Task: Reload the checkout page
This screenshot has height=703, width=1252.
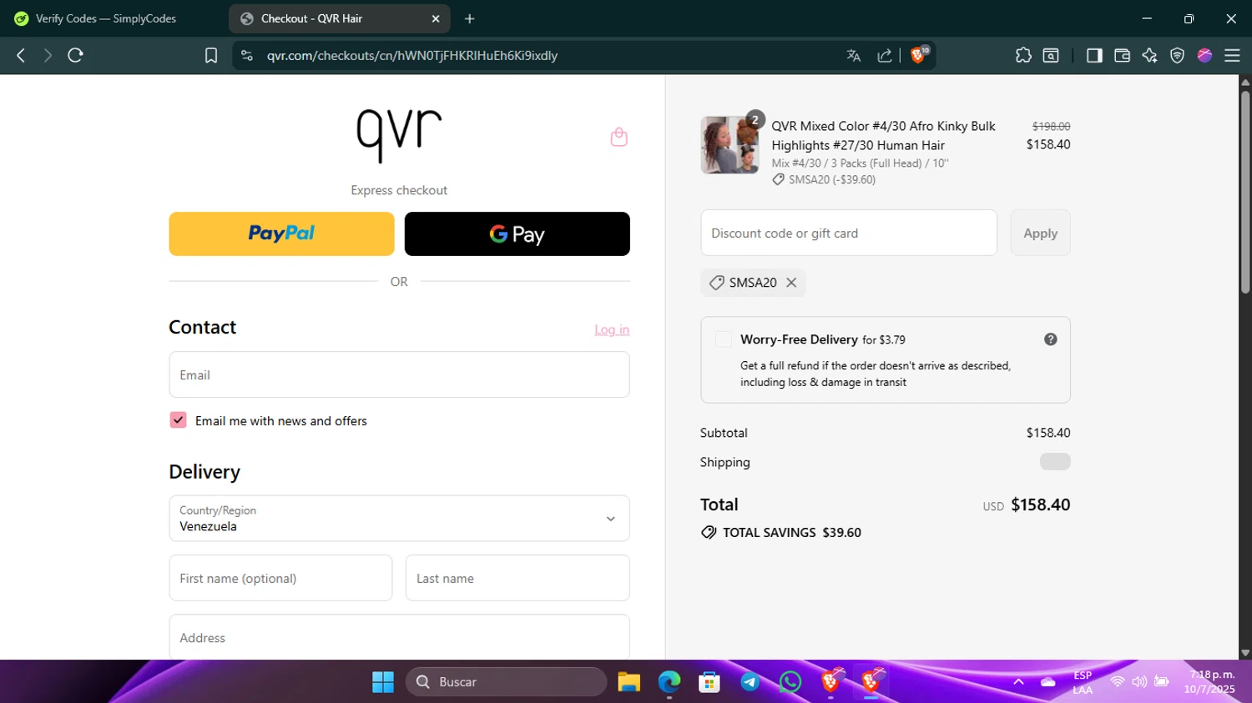Action: pyautogui.click(x=76, y=55)
